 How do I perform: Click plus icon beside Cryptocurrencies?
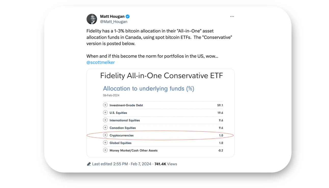(x=105, y=135)
